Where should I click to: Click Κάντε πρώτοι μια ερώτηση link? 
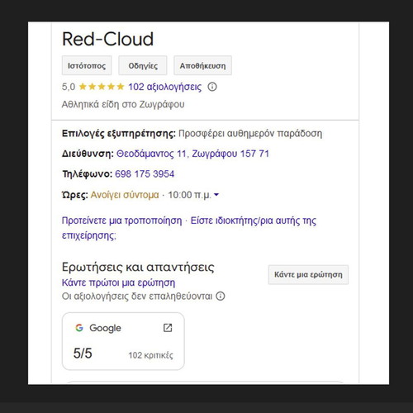(118, 282)
